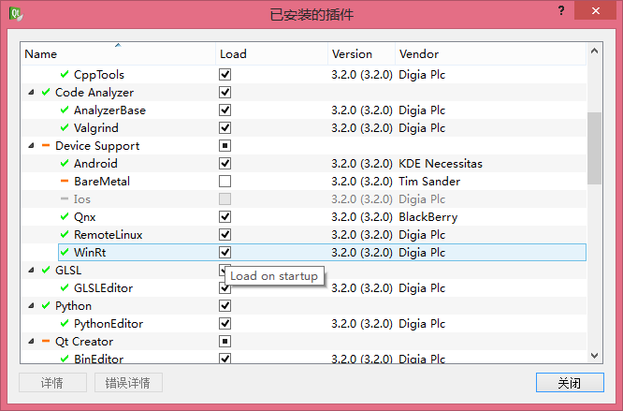Click the scrollbar up arrow
The height and width of the screenshot is (411, 623).
pyautogui.click(x=594, y=51)
